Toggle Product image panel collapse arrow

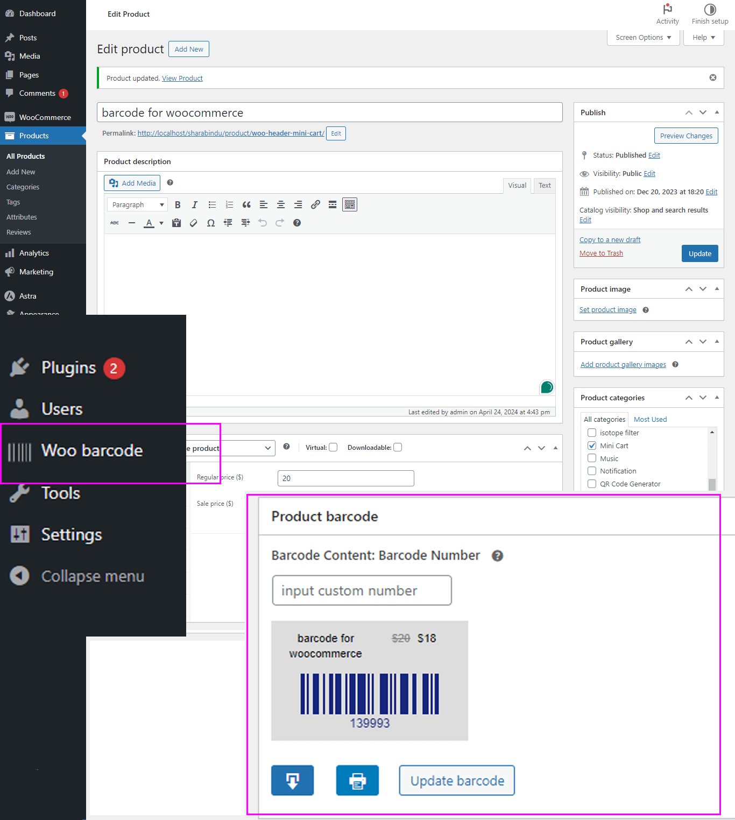[717, 288]
